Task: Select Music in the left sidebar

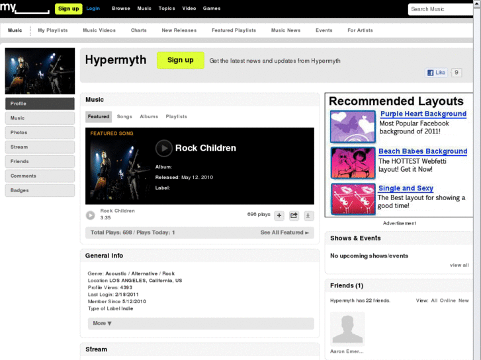Action: (x=40, y=118)
